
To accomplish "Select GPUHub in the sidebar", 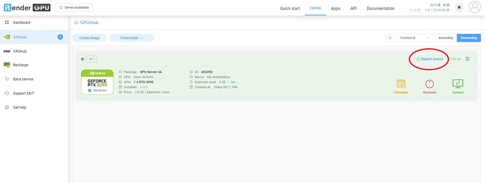I will coord(34,37).
